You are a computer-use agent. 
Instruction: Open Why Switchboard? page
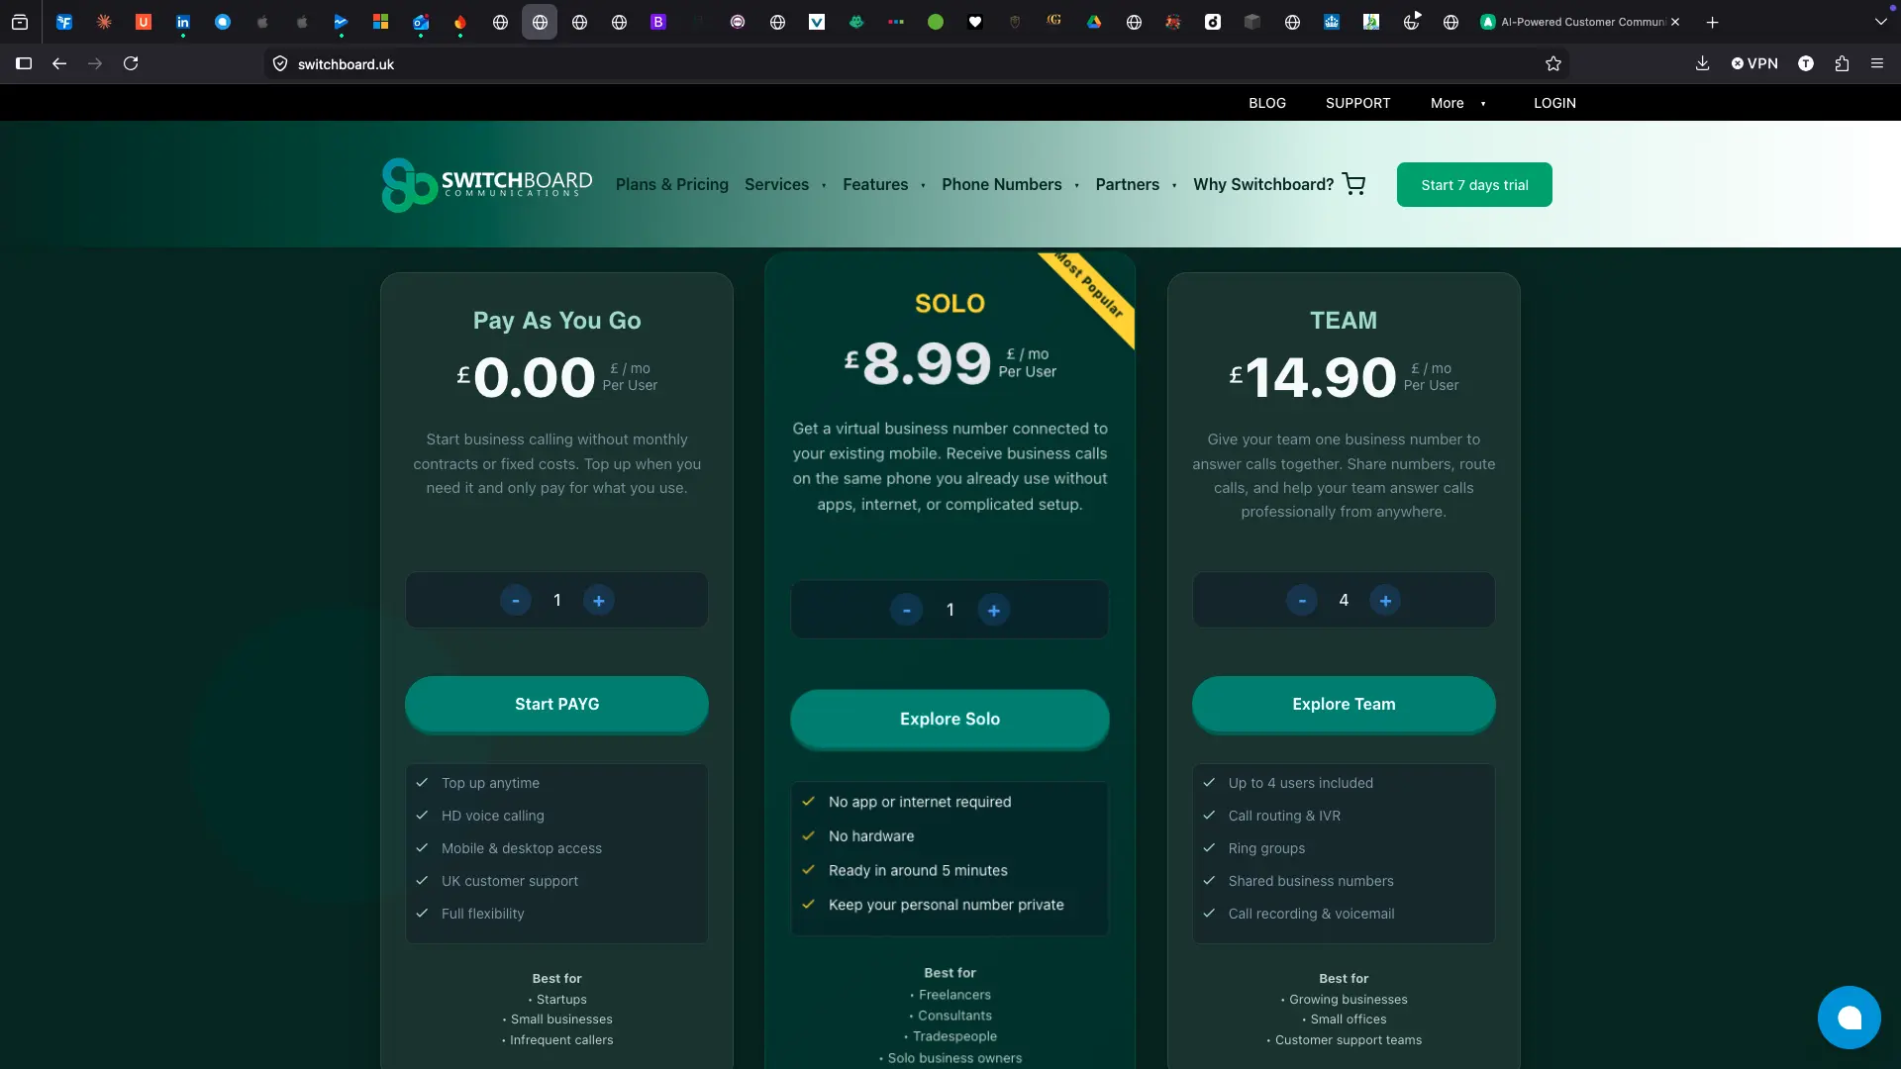[1263, 184]
